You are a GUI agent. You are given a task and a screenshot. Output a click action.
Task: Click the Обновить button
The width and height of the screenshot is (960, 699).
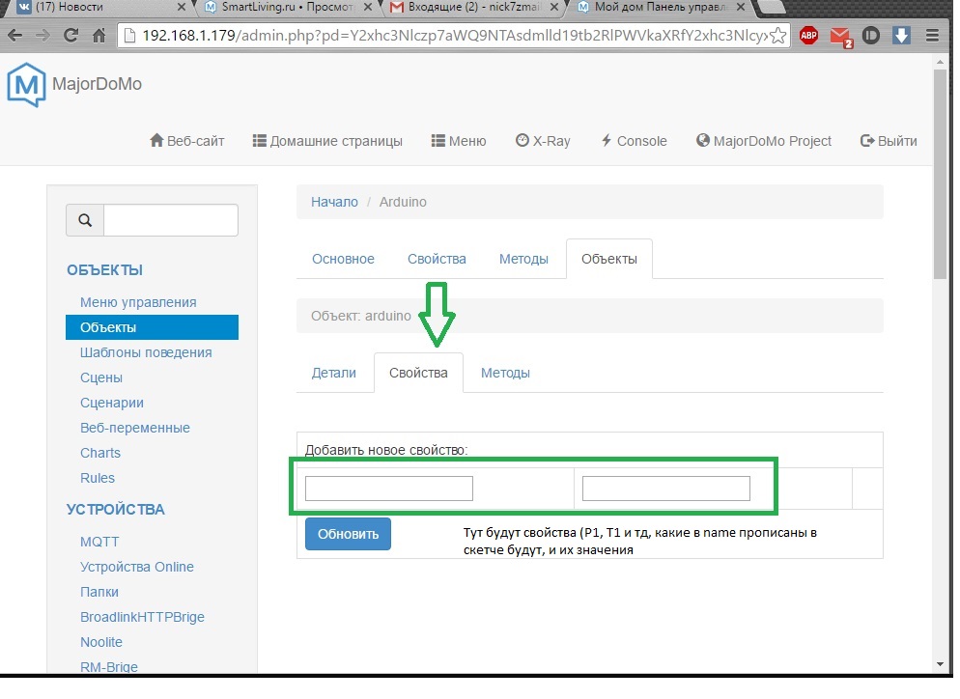(348, 534)
